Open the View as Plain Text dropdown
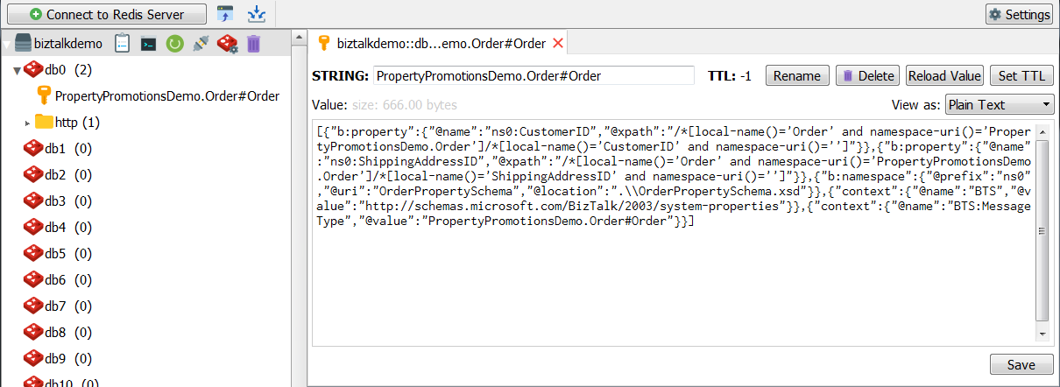The image size is (1060, 387). [x=1000, y=105]
